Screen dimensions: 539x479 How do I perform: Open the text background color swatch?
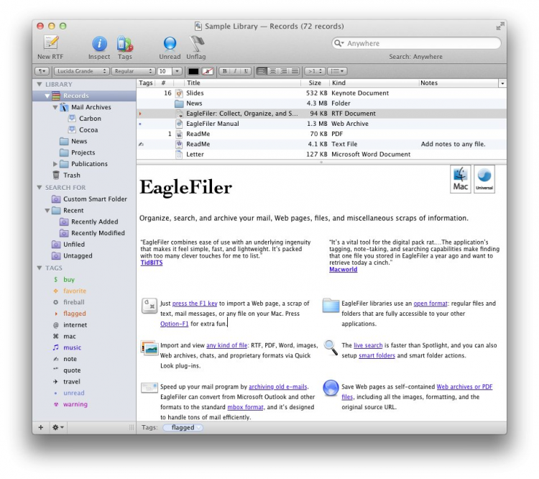point(208,71)
